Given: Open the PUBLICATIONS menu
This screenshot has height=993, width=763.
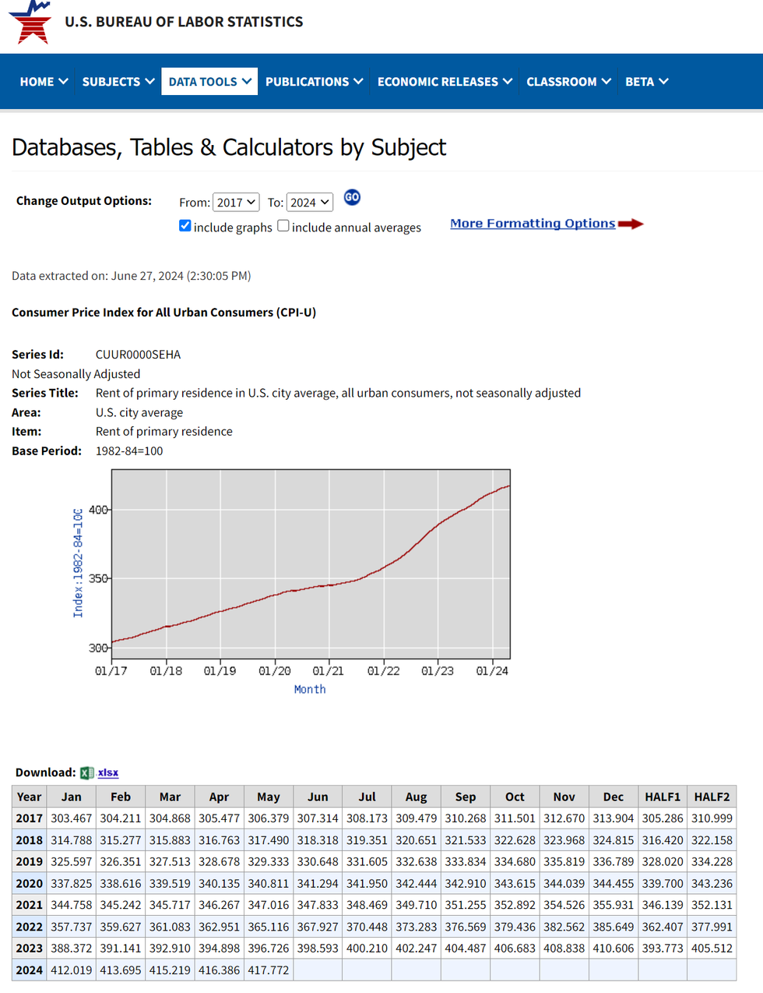Looking at the screenshot, I should pyautogui.click(x=314, y=81).
